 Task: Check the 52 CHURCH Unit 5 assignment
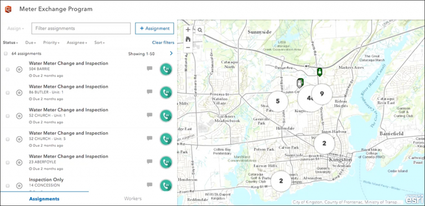[8, 140]
